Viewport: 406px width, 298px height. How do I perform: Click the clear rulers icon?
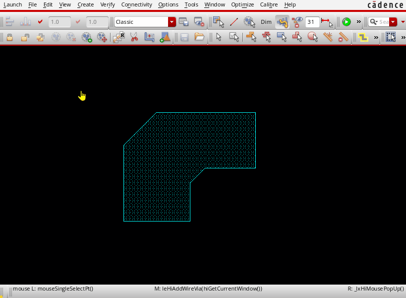(343, 37)
